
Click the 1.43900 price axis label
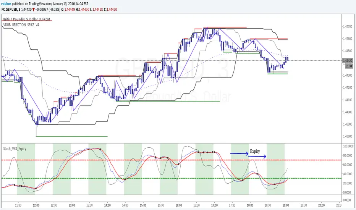tap(348, 124)
